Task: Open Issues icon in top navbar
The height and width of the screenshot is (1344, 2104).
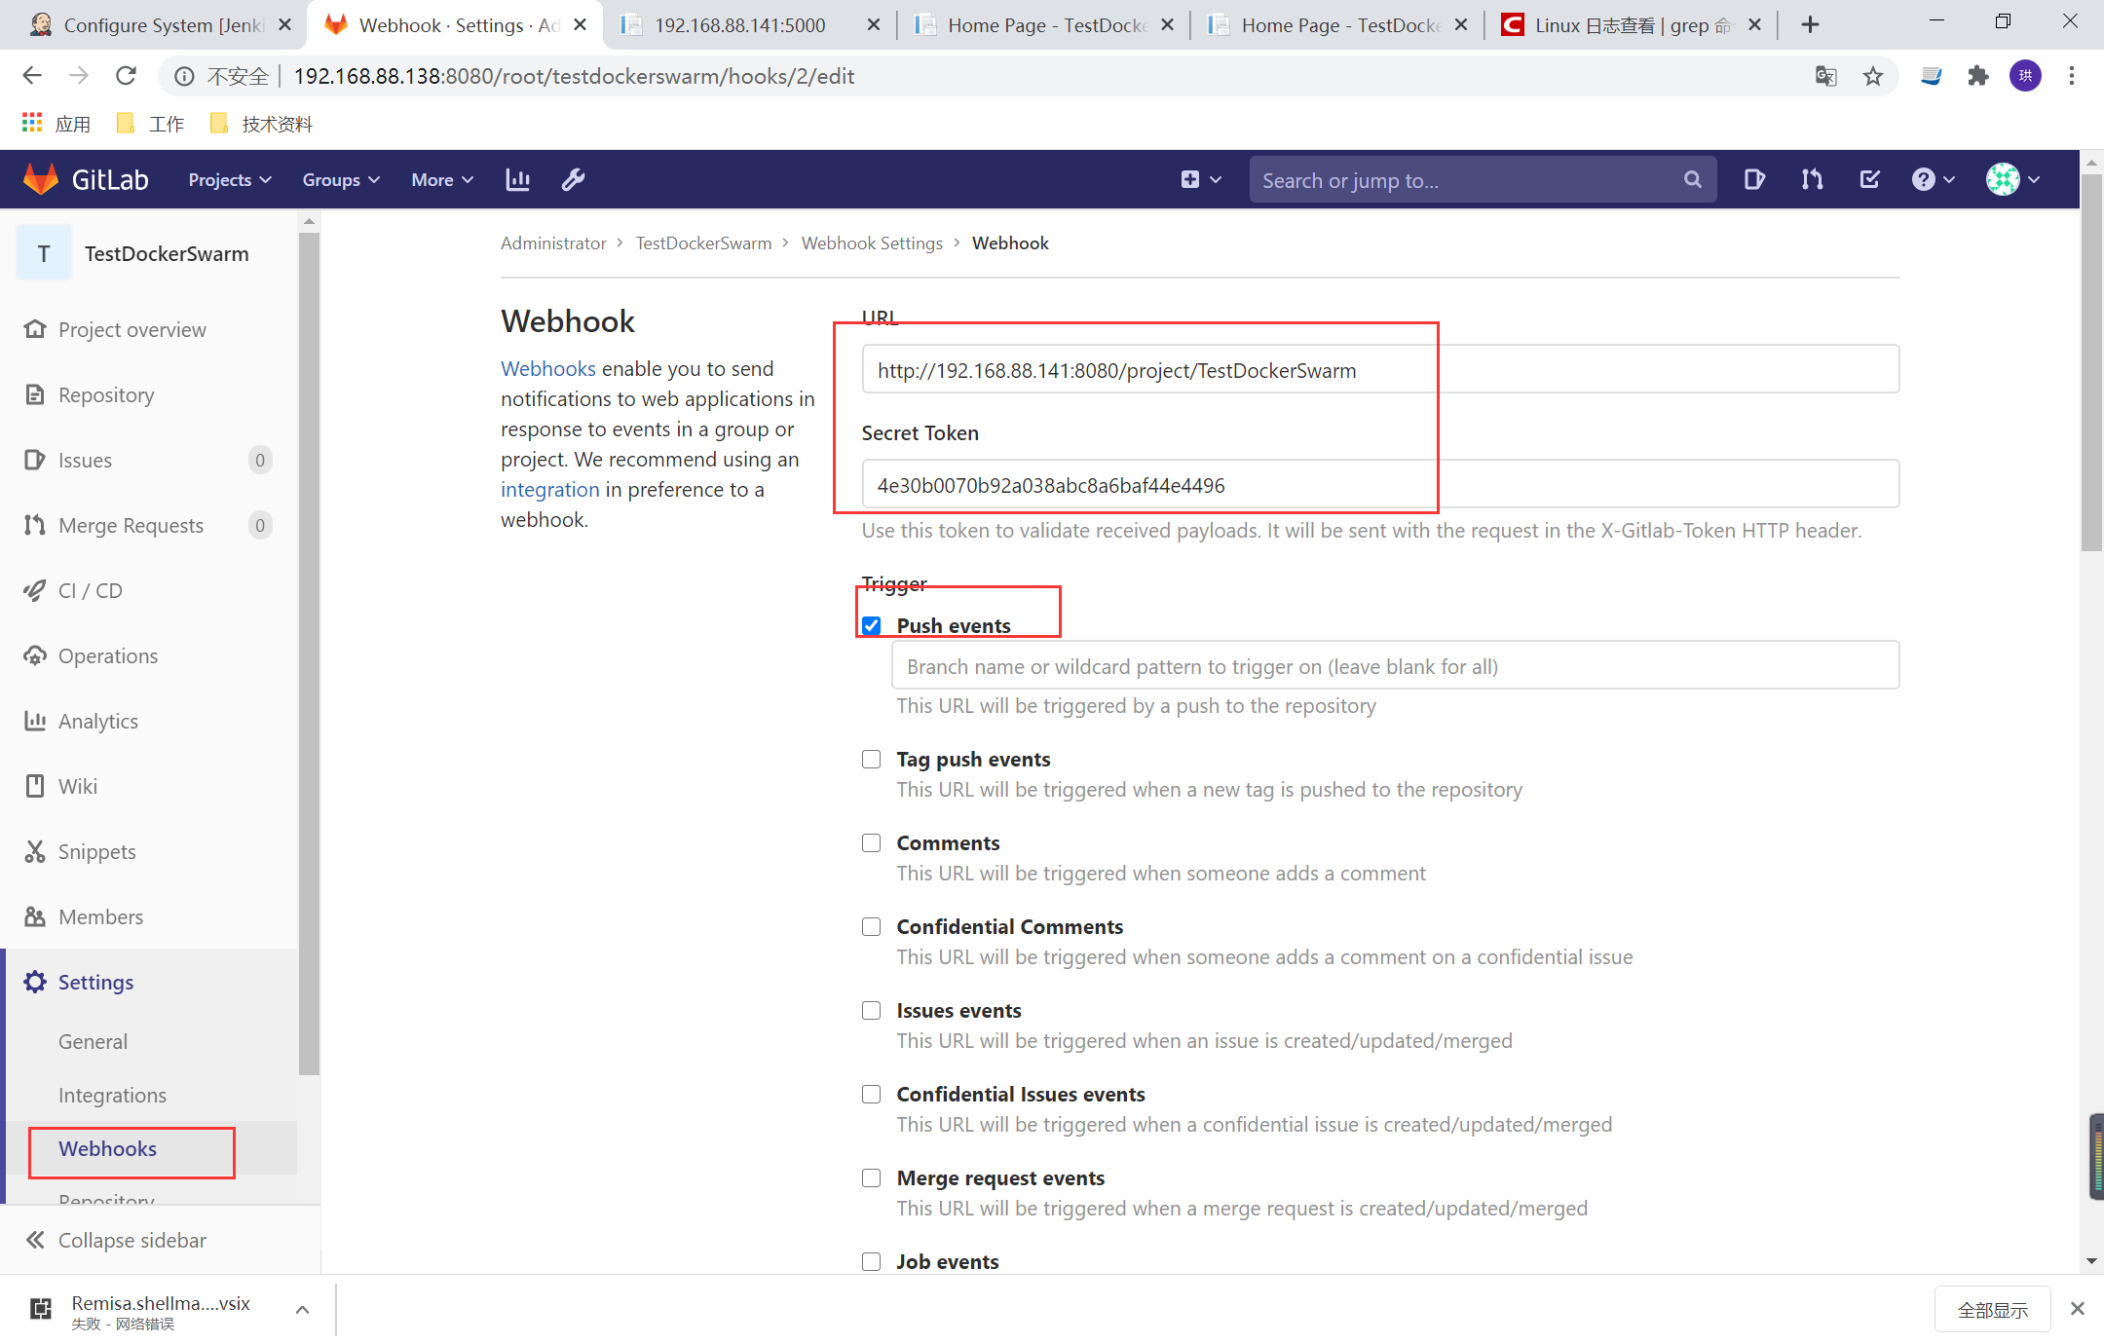Action: click(x=1754, y=179)
